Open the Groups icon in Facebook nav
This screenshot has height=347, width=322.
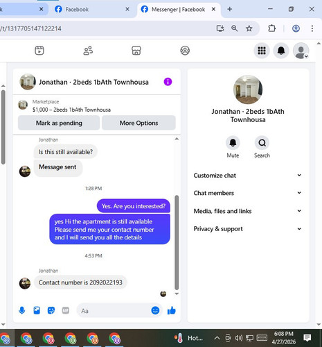point(185,51)
